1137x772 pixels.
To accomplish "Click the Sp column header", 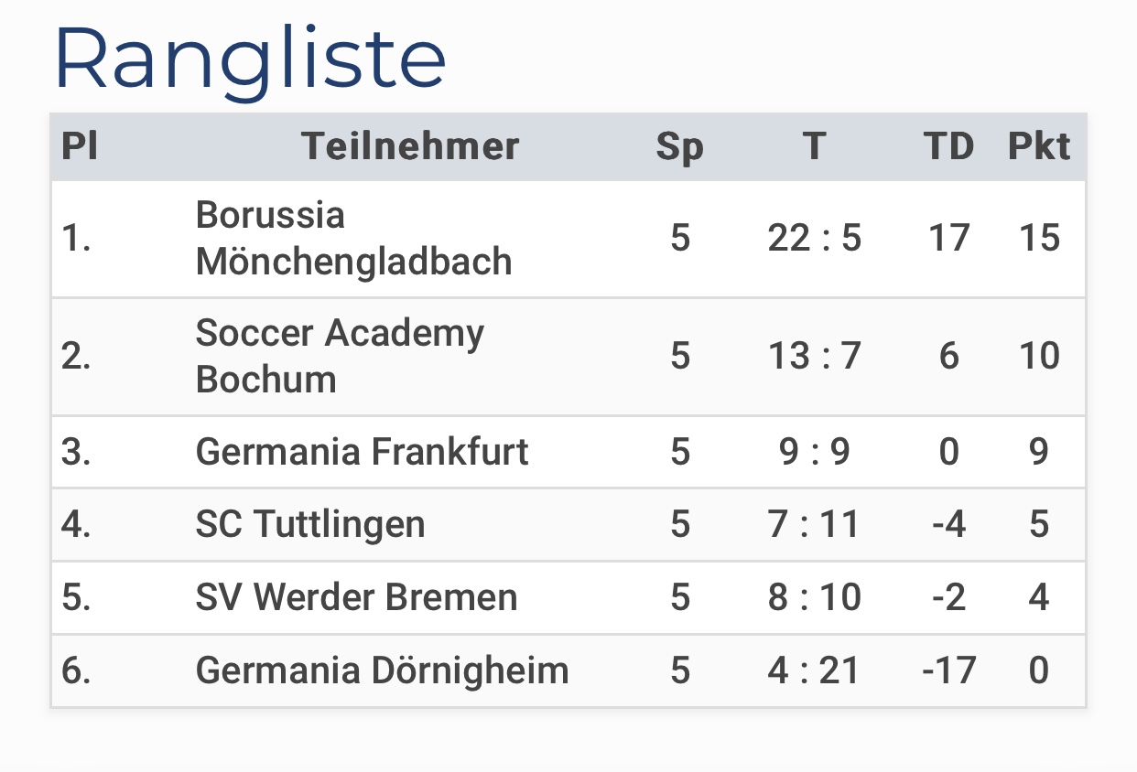I will (x=680, y=148).
